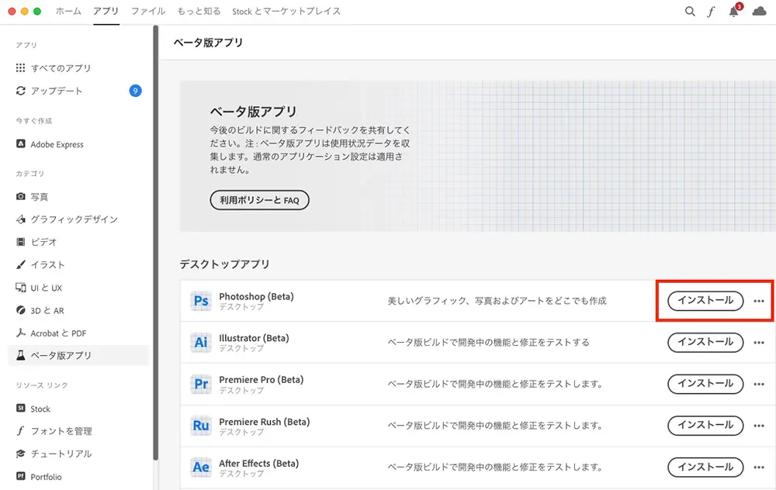Screen dimensions: 776x490
Task: Click the Acrobat と PDF icon
Action: 20,333
